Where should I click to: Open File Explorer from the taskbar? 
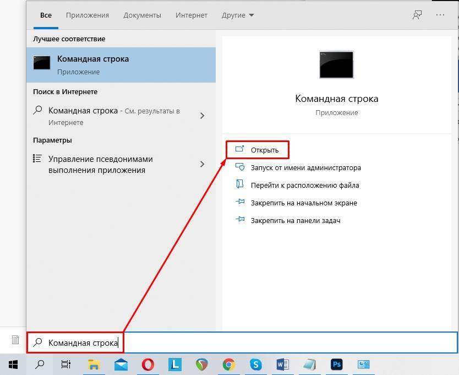[x=94, y=364]
